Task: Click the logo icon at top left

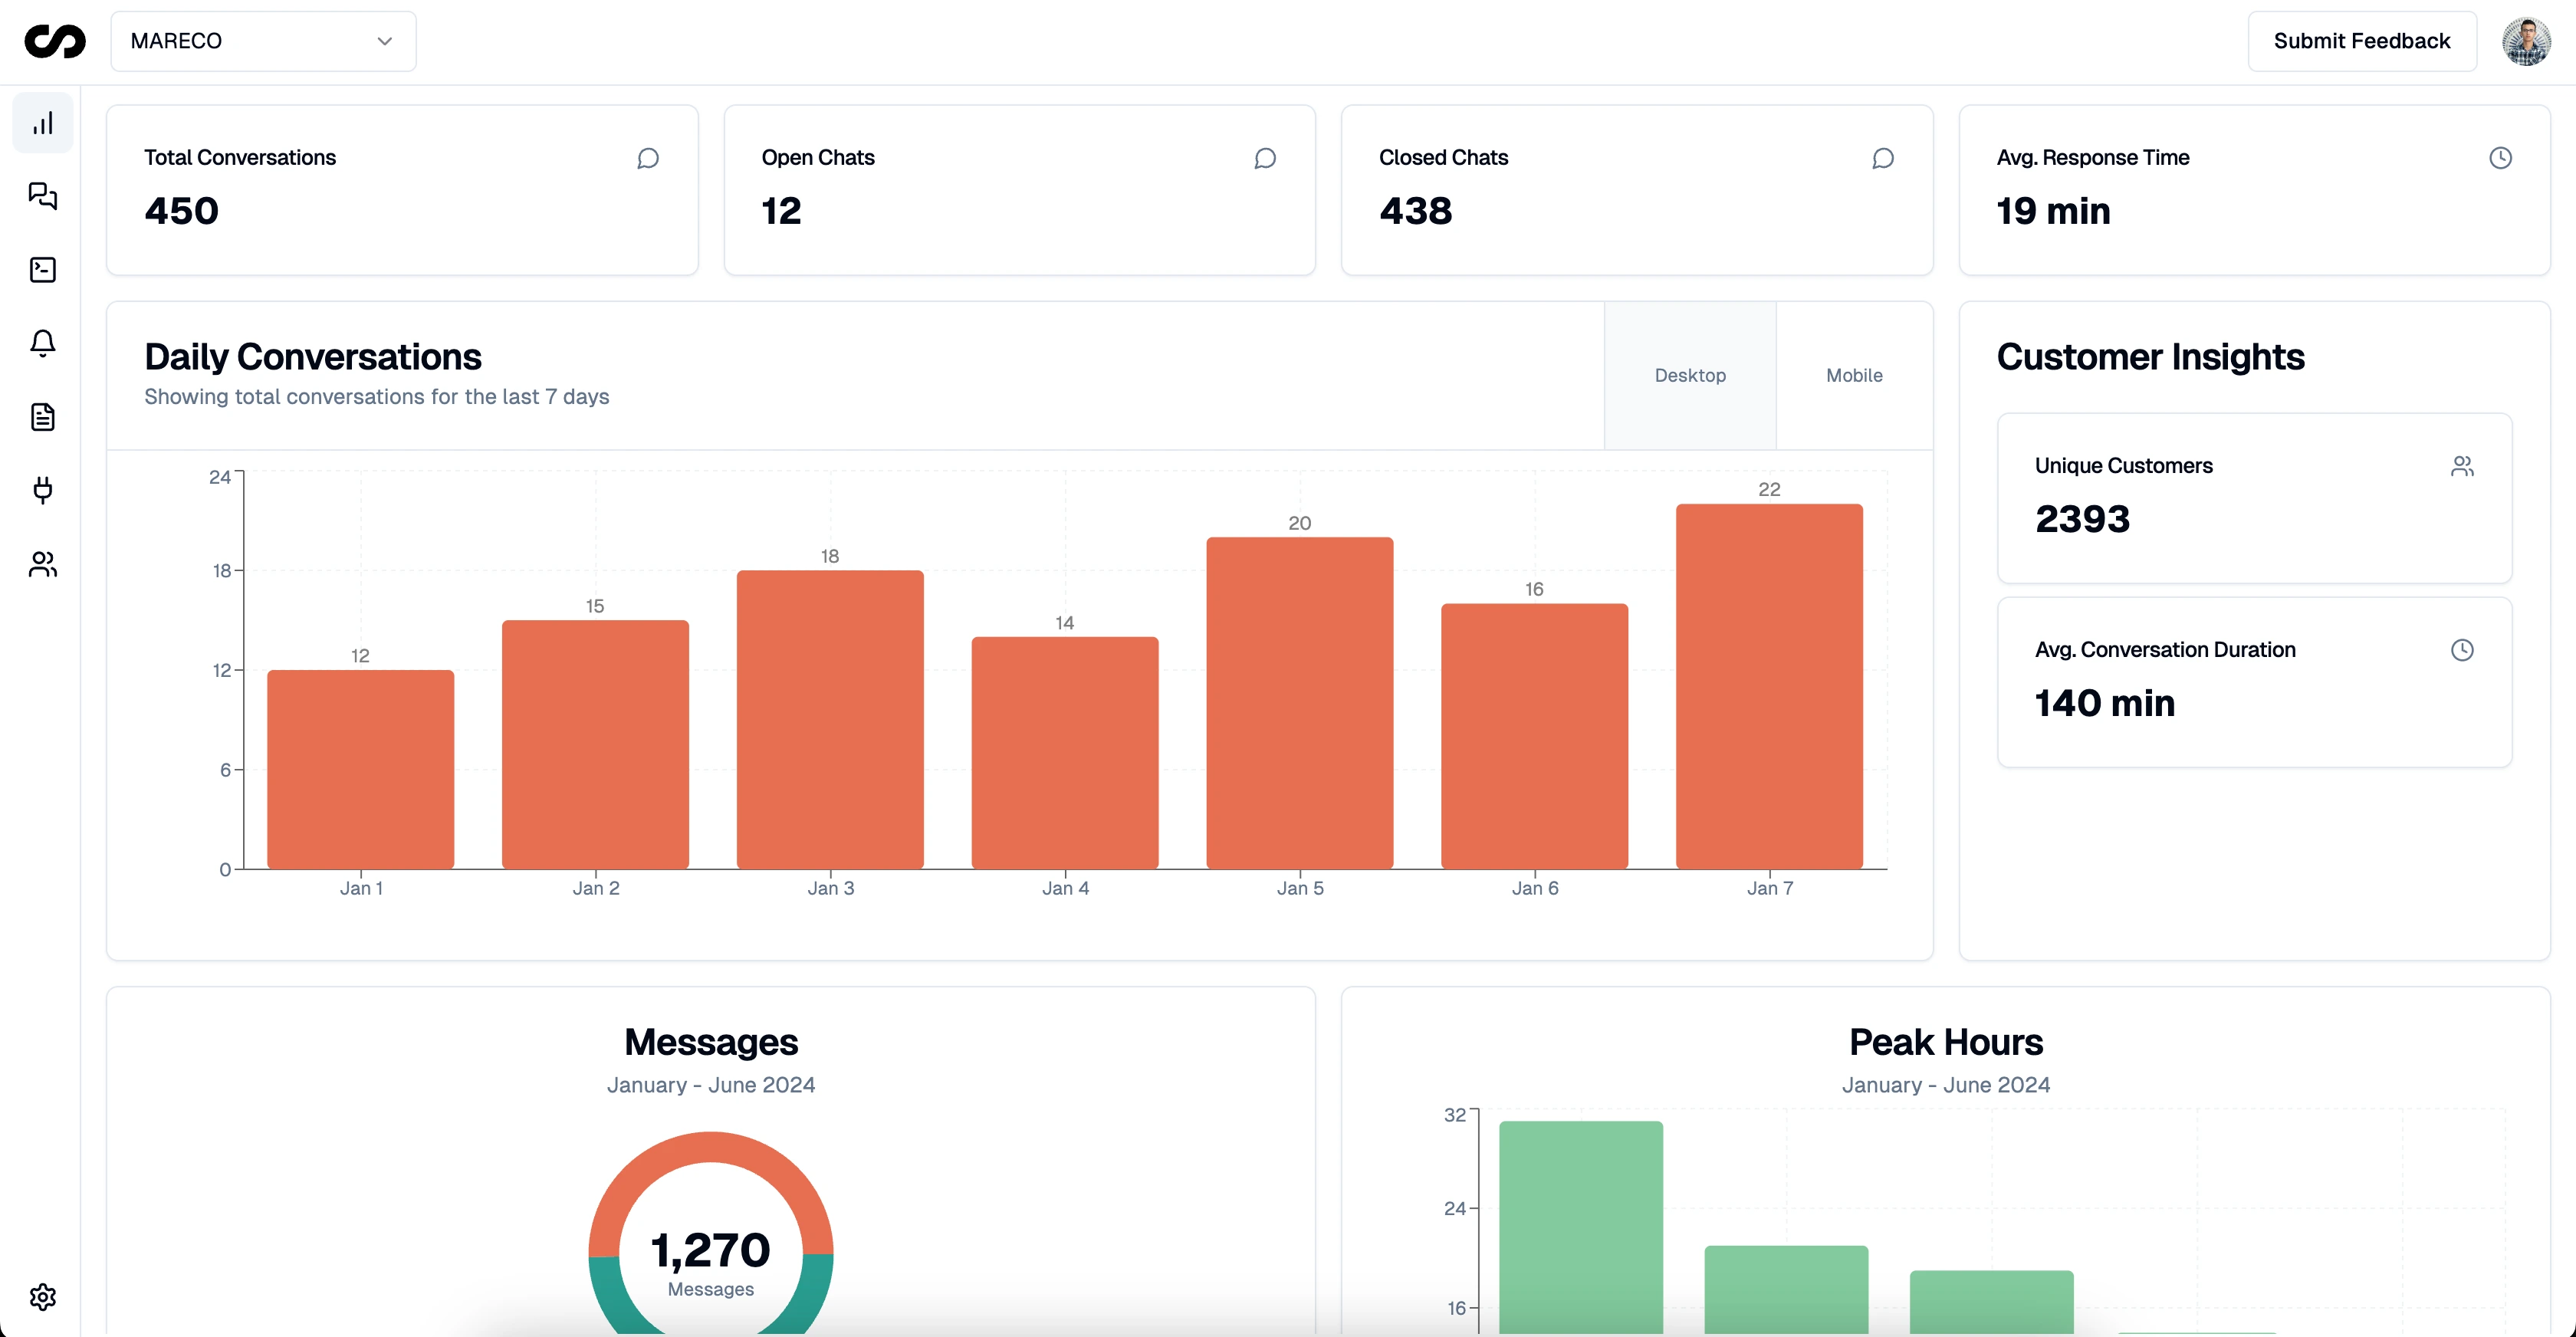Action: tap(55, 41)
